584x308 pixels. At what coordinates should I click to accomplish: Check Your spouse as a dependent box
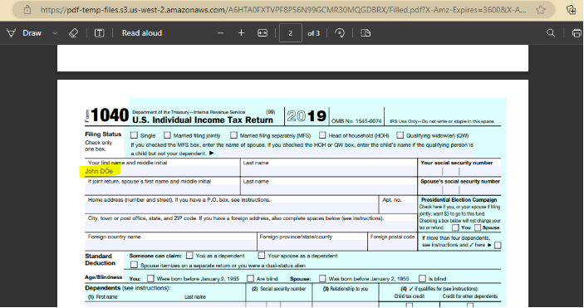click(262, 256)
